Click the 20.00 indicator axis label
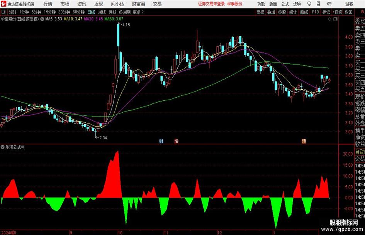365x235 pixels. 348,154
